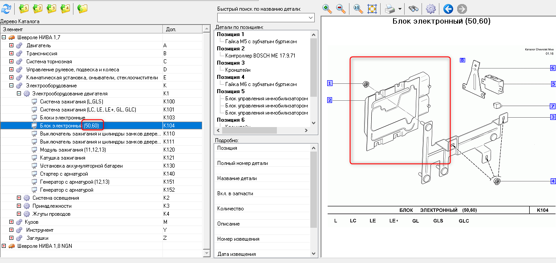Collapse the Электрооборудование node
This screenshot has height=263, width=556.
tap(12, 86)
